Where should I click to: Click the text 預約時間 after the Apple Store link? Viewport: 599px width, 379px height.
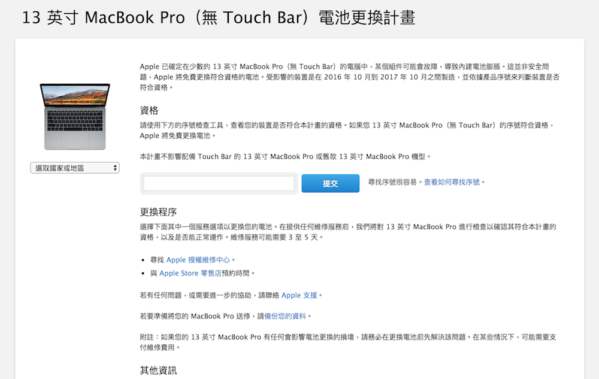click(235, 273)
